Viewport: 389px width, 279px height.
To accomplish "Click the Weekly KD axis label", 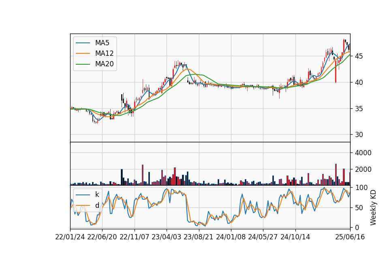I will (x=373, y=207).
